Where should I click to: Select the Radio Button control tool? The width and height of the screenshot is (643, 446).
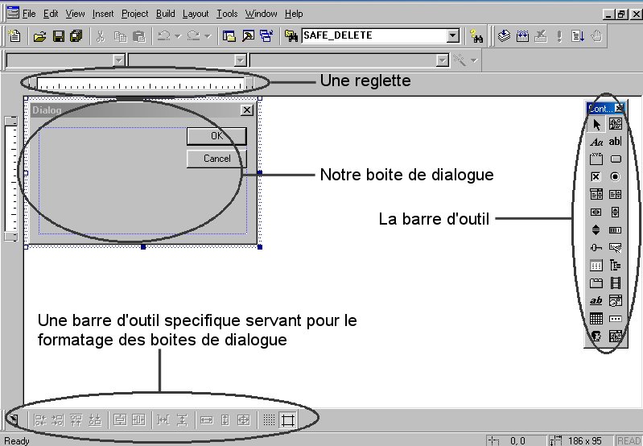coord(615,177)
